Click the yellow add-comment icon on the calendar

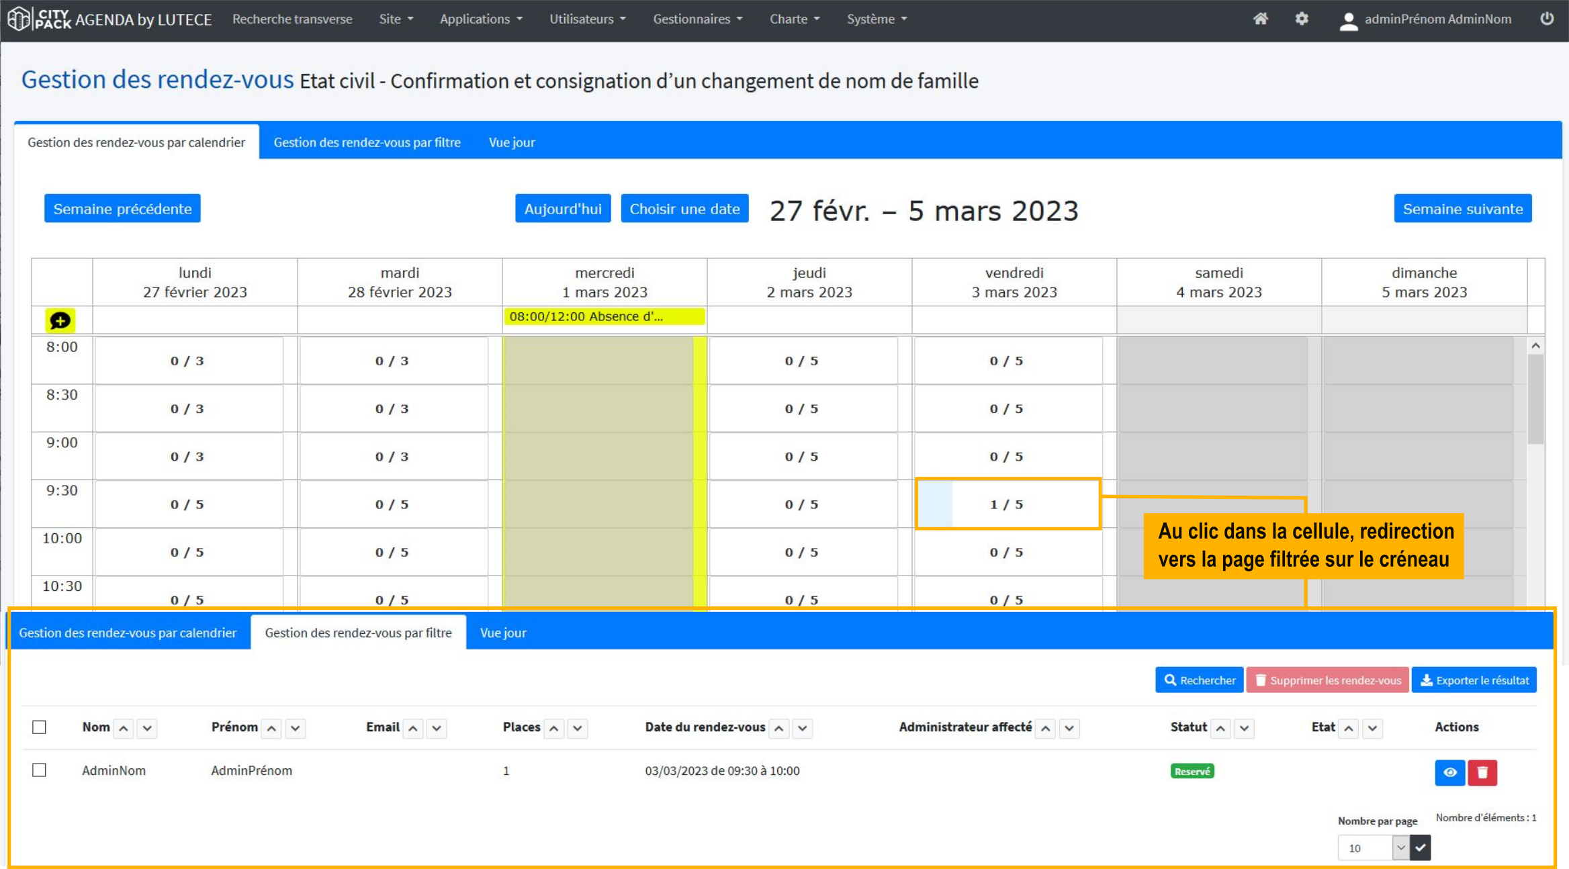coord(60,320)
